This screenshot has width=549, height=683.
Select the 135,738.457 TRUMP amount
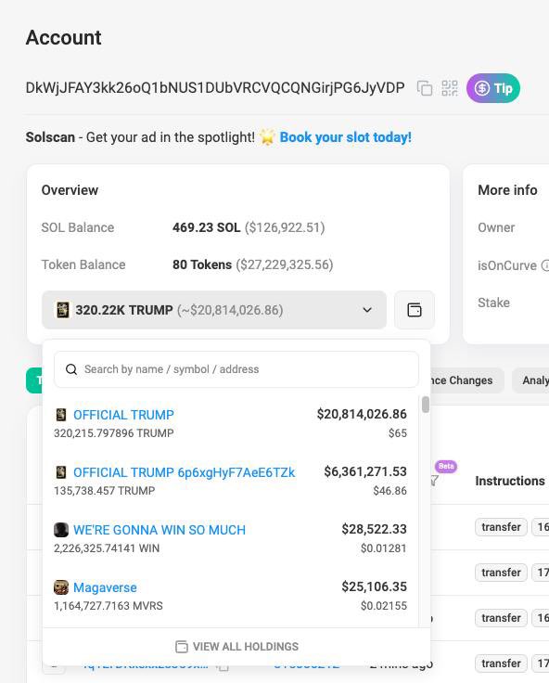tap(105, 491)
